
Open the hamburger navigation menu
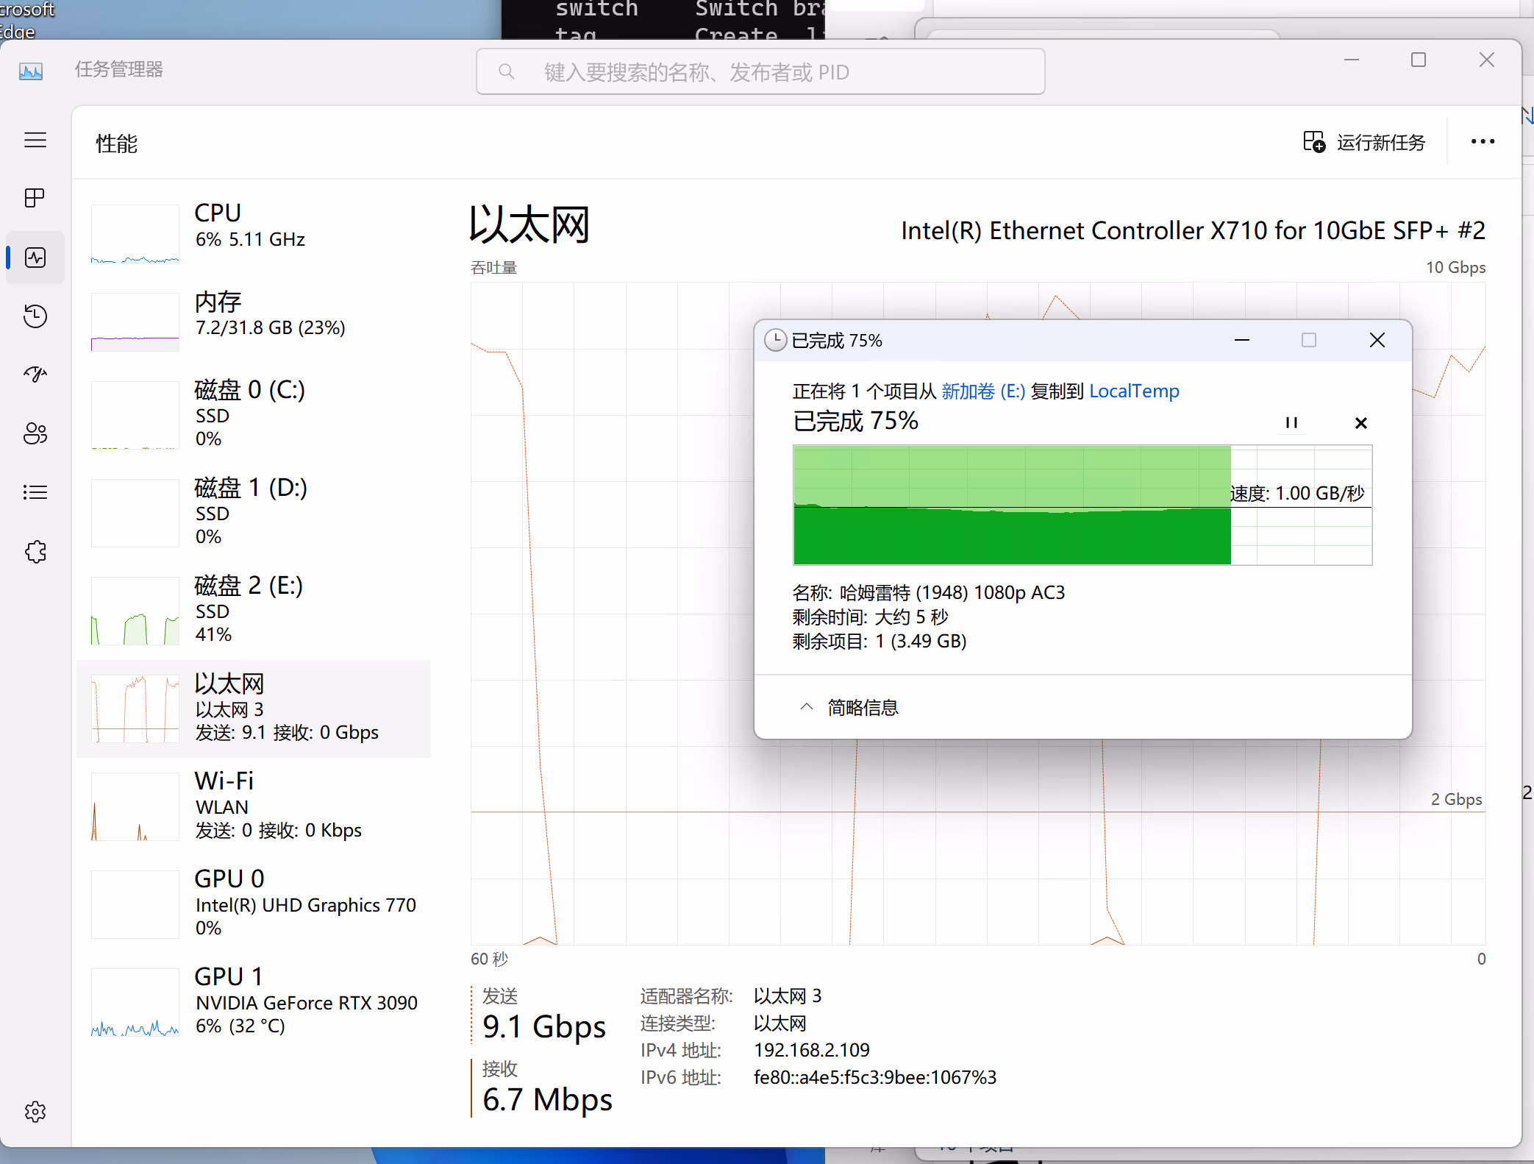coord(35,140)
